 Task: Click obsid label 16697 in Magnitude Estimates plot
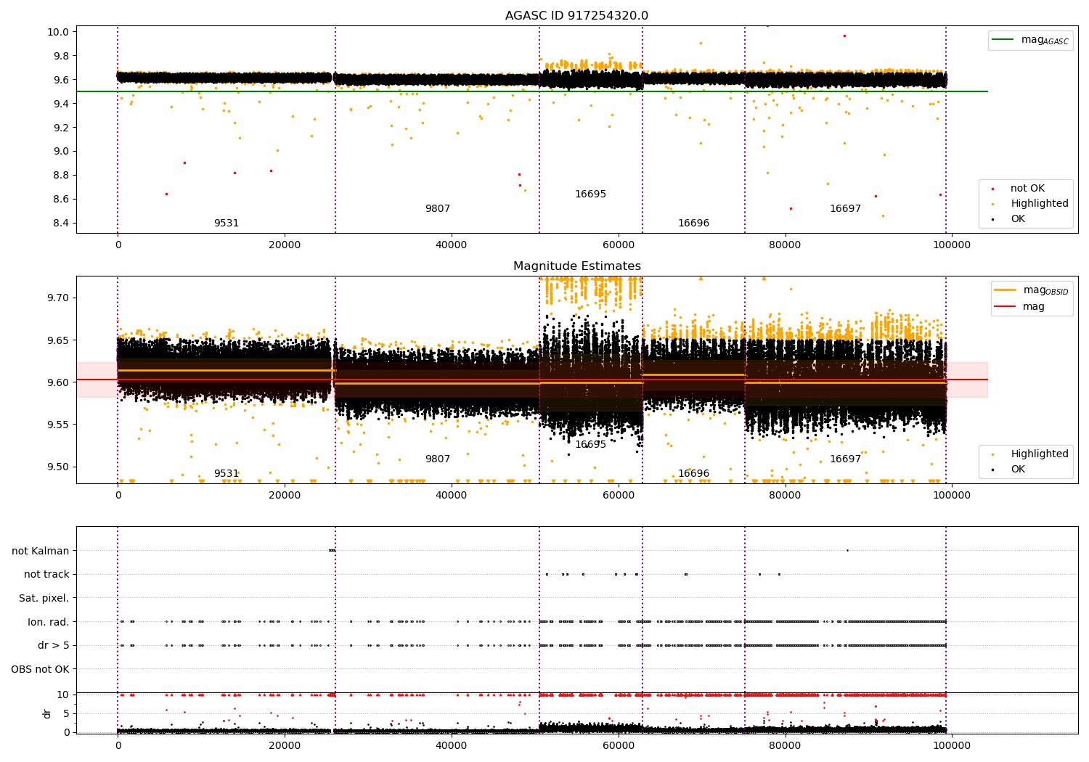point(845,459)
